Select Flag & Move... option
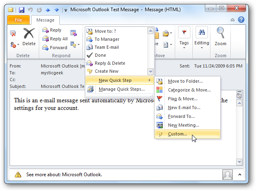 click(x=187, y=99)
